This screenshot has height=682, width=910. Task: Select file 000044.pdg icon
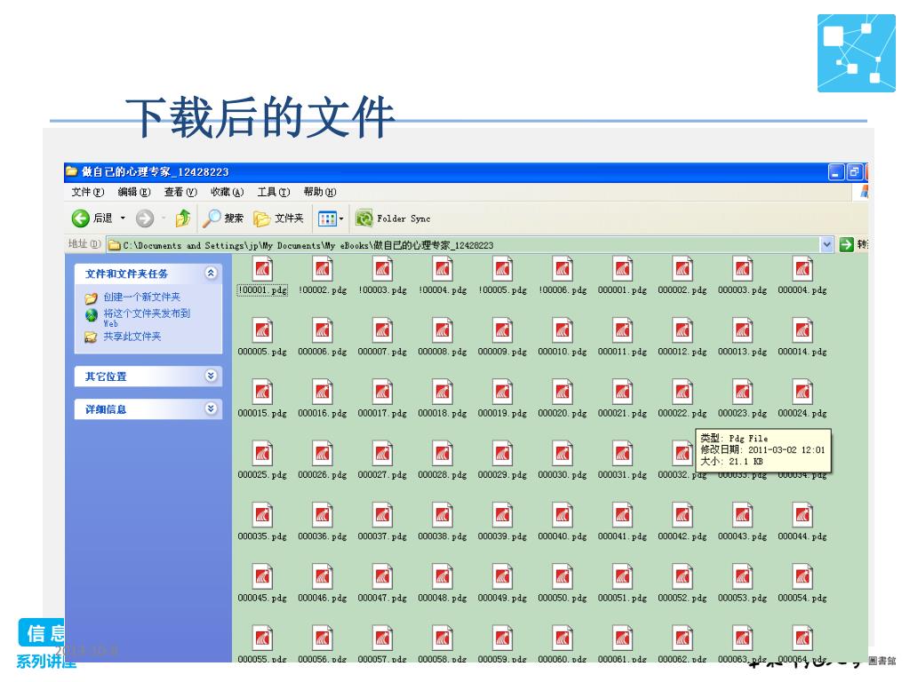802,515
